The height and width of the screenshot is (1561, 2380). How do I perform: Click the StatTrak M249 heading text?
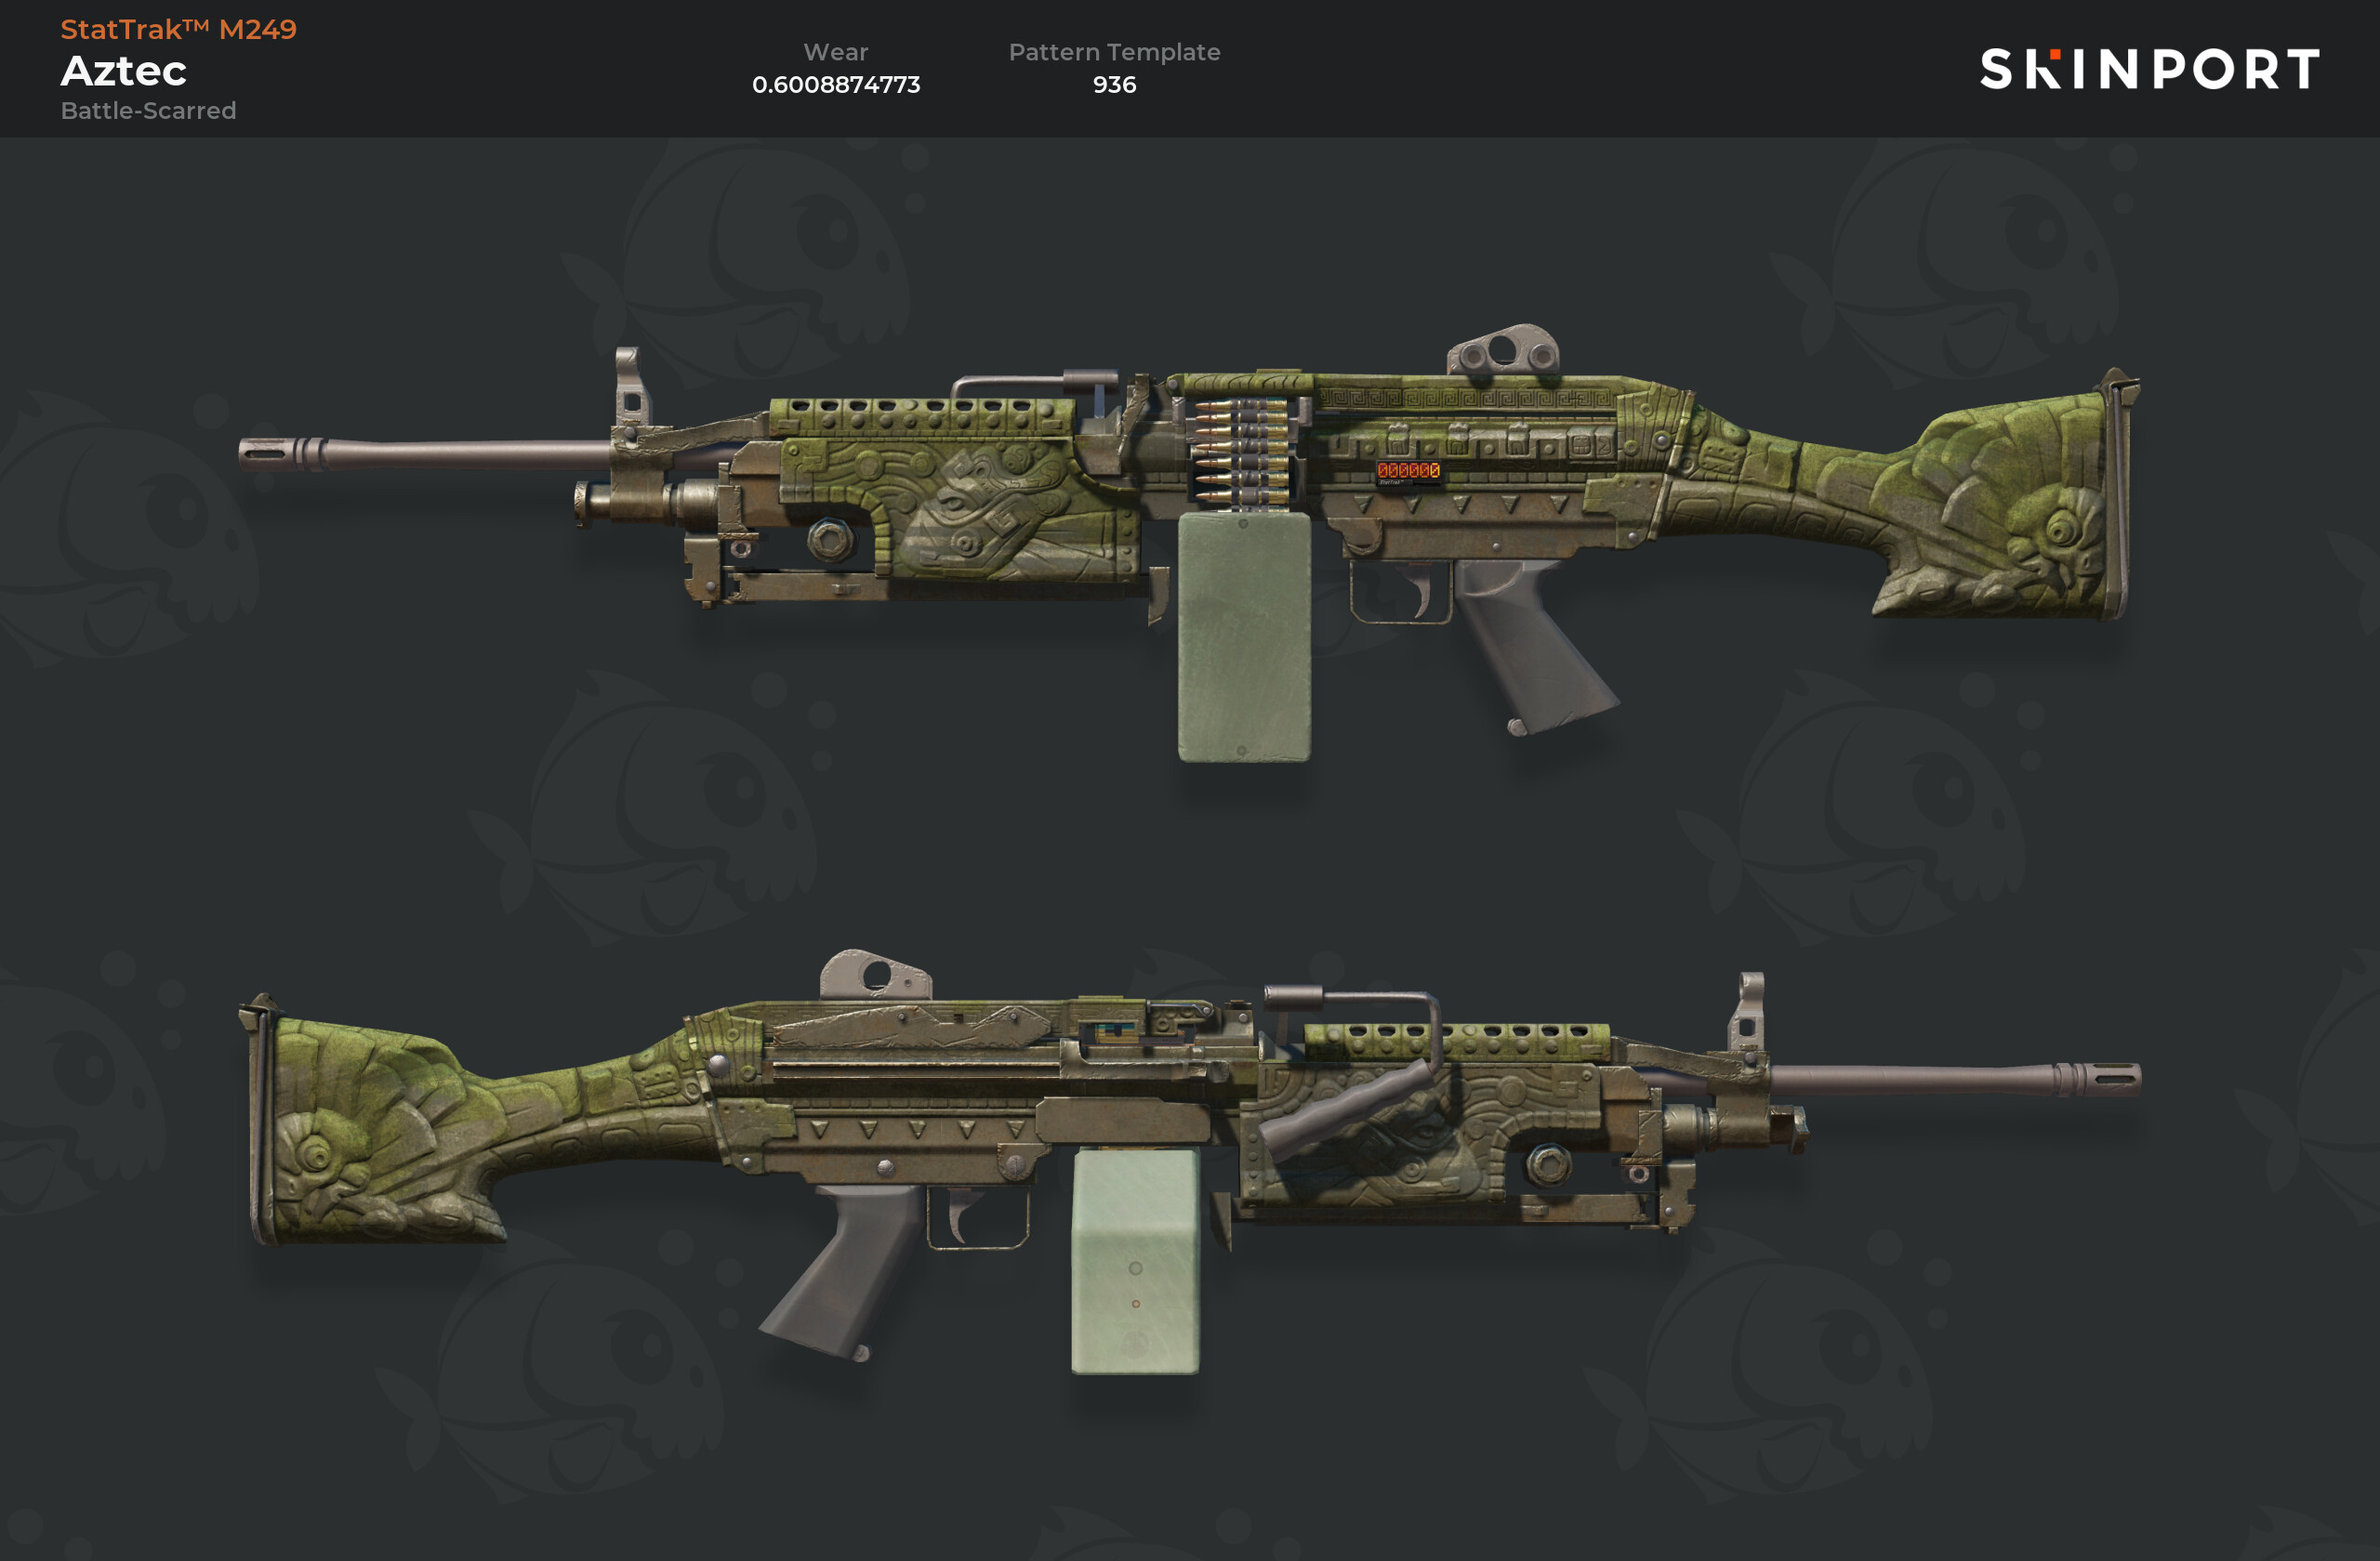(179, 29)
